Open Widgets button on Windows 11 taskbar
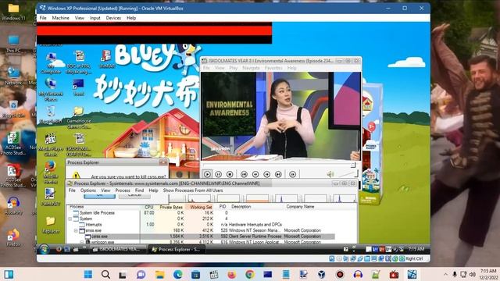Screen dimensions: 500x281 pos(9,274)
